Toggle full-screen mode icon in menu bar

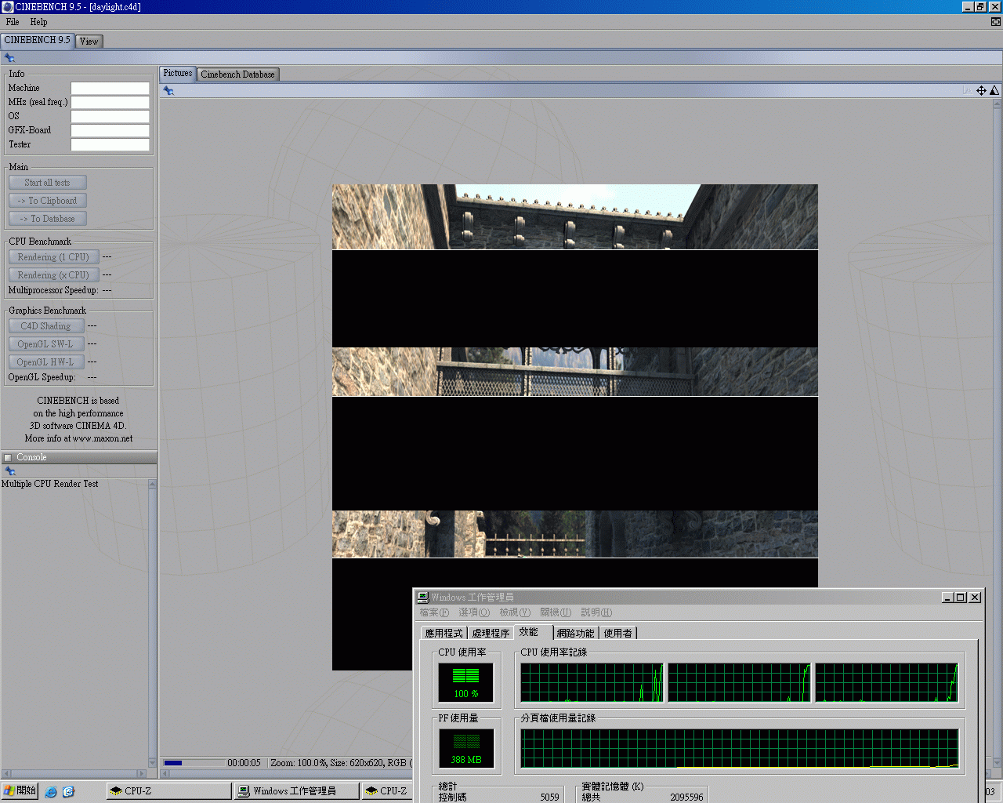pyautogui.click(x=995, y=22)
